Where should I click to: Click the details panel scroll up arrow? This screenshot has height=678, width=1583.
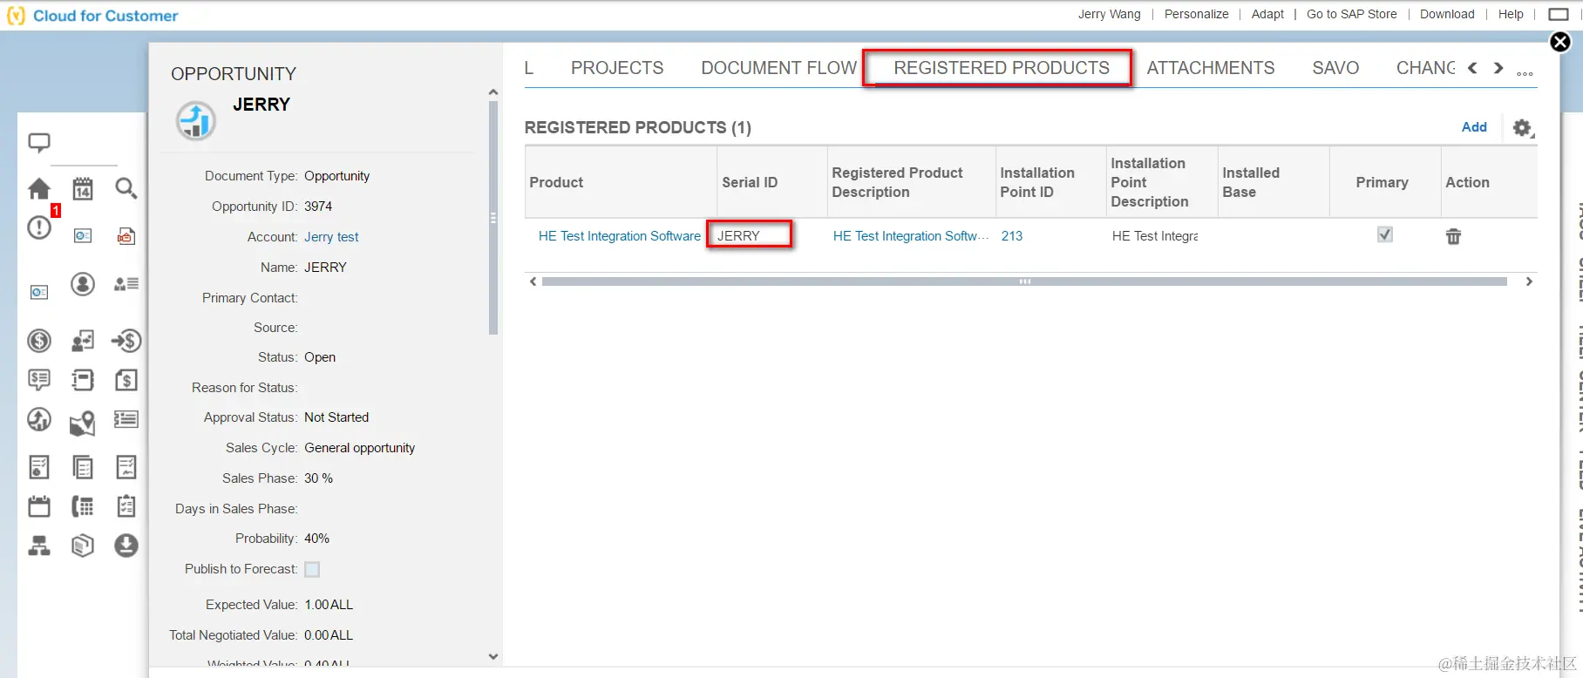pos(493,92)
